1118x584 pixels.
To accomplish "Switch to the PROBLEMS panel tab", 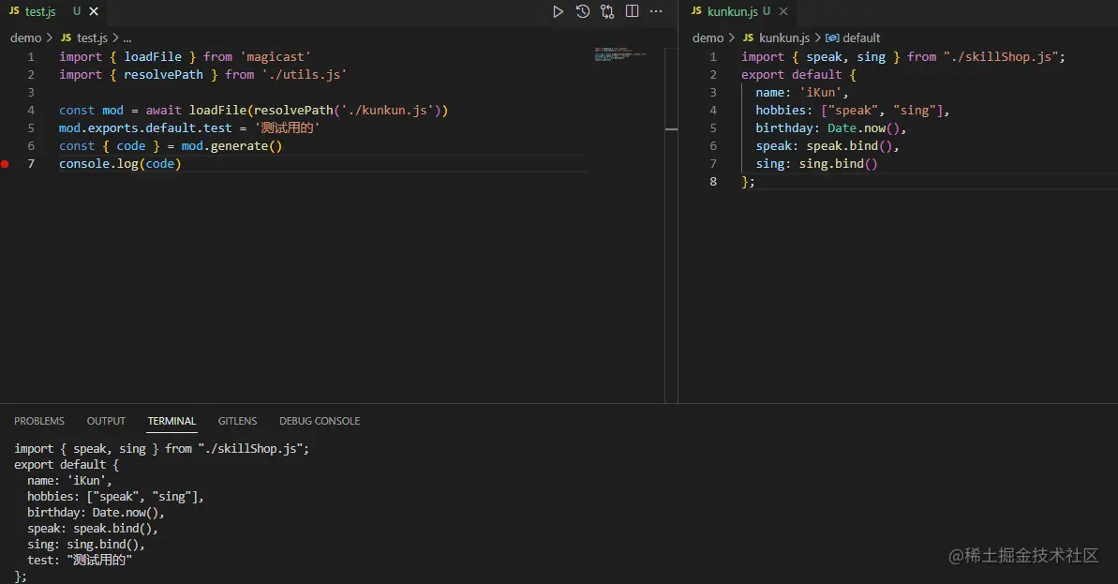I will pyautogui.click(x=39, y=421).
